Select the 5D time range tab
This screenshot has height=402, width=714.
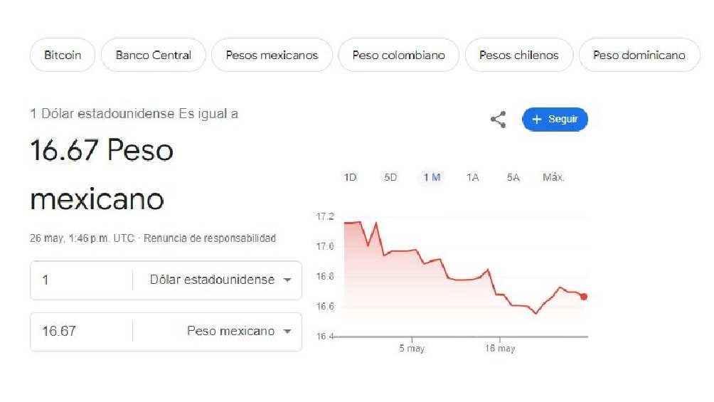tap(390, 177)
